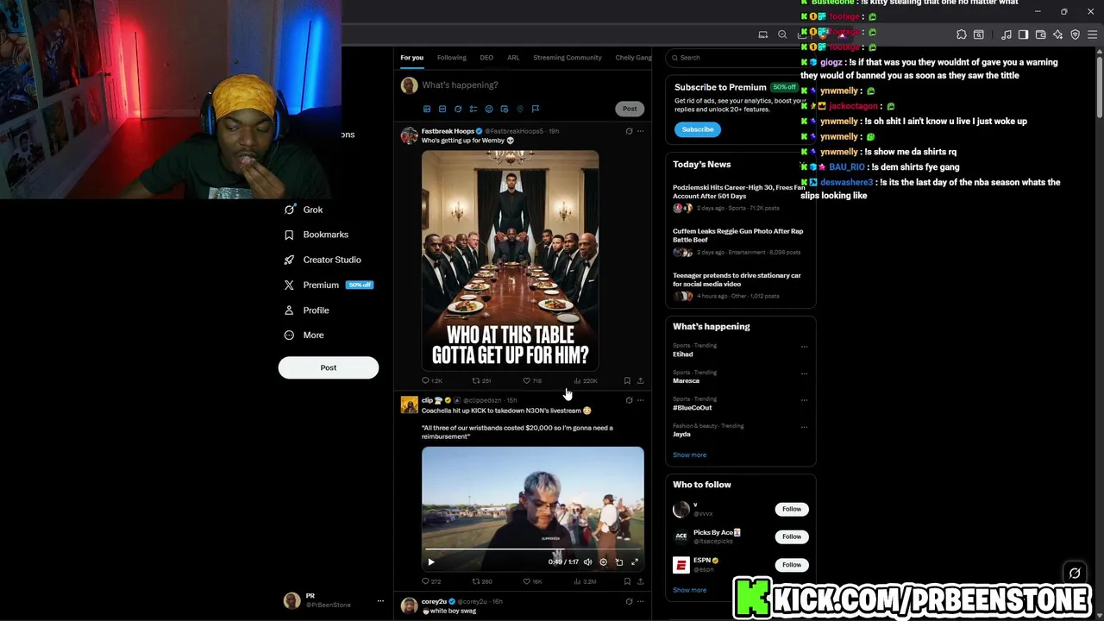Open Creator Studio from the sidebar
Image resolution: width=1104 pixels, height=621 pixels.
(x=323, y=260)
